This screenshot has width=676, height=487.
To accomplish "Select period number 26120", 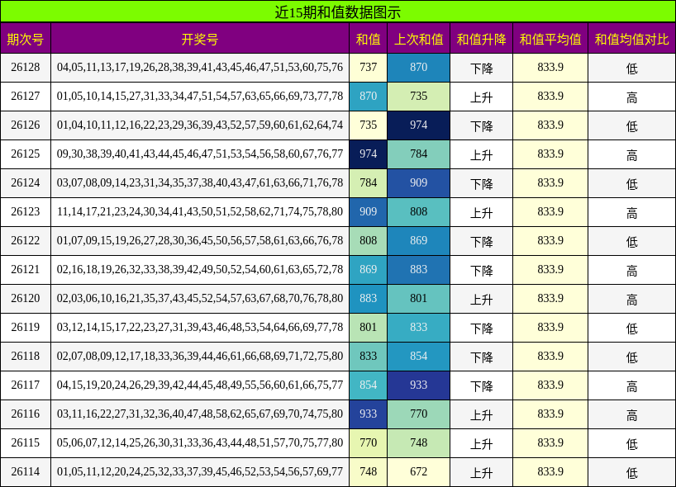I will 26,298.
